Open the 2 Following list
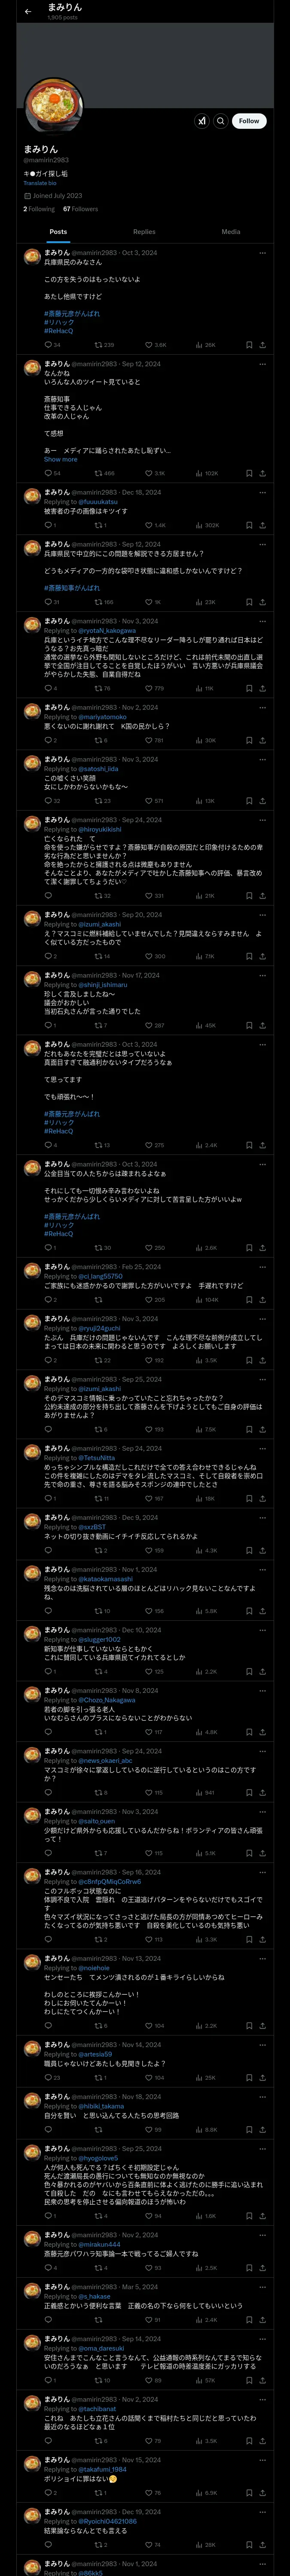Image resolution: width=290 pixels, height=2576 pixels. tap(39, 209)
